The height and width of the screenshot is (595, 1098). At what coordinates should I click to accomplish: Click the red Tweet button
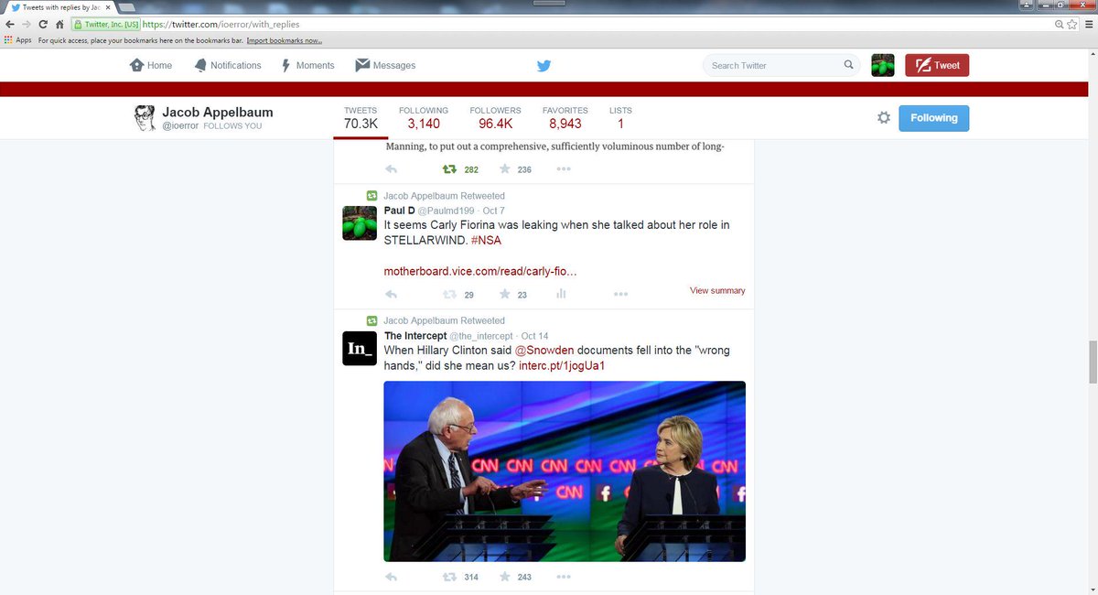click(937, 65)
